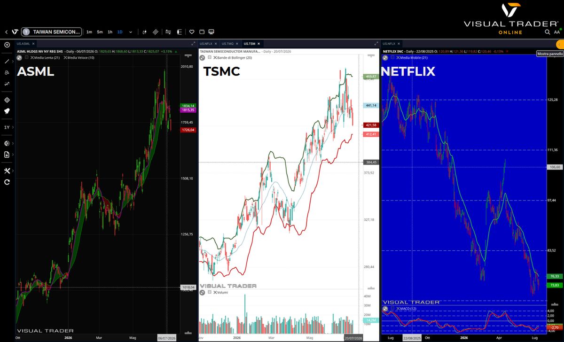Close US.NFLX tab in middle panel
The image size is (564, 342).
pos(216,44)
